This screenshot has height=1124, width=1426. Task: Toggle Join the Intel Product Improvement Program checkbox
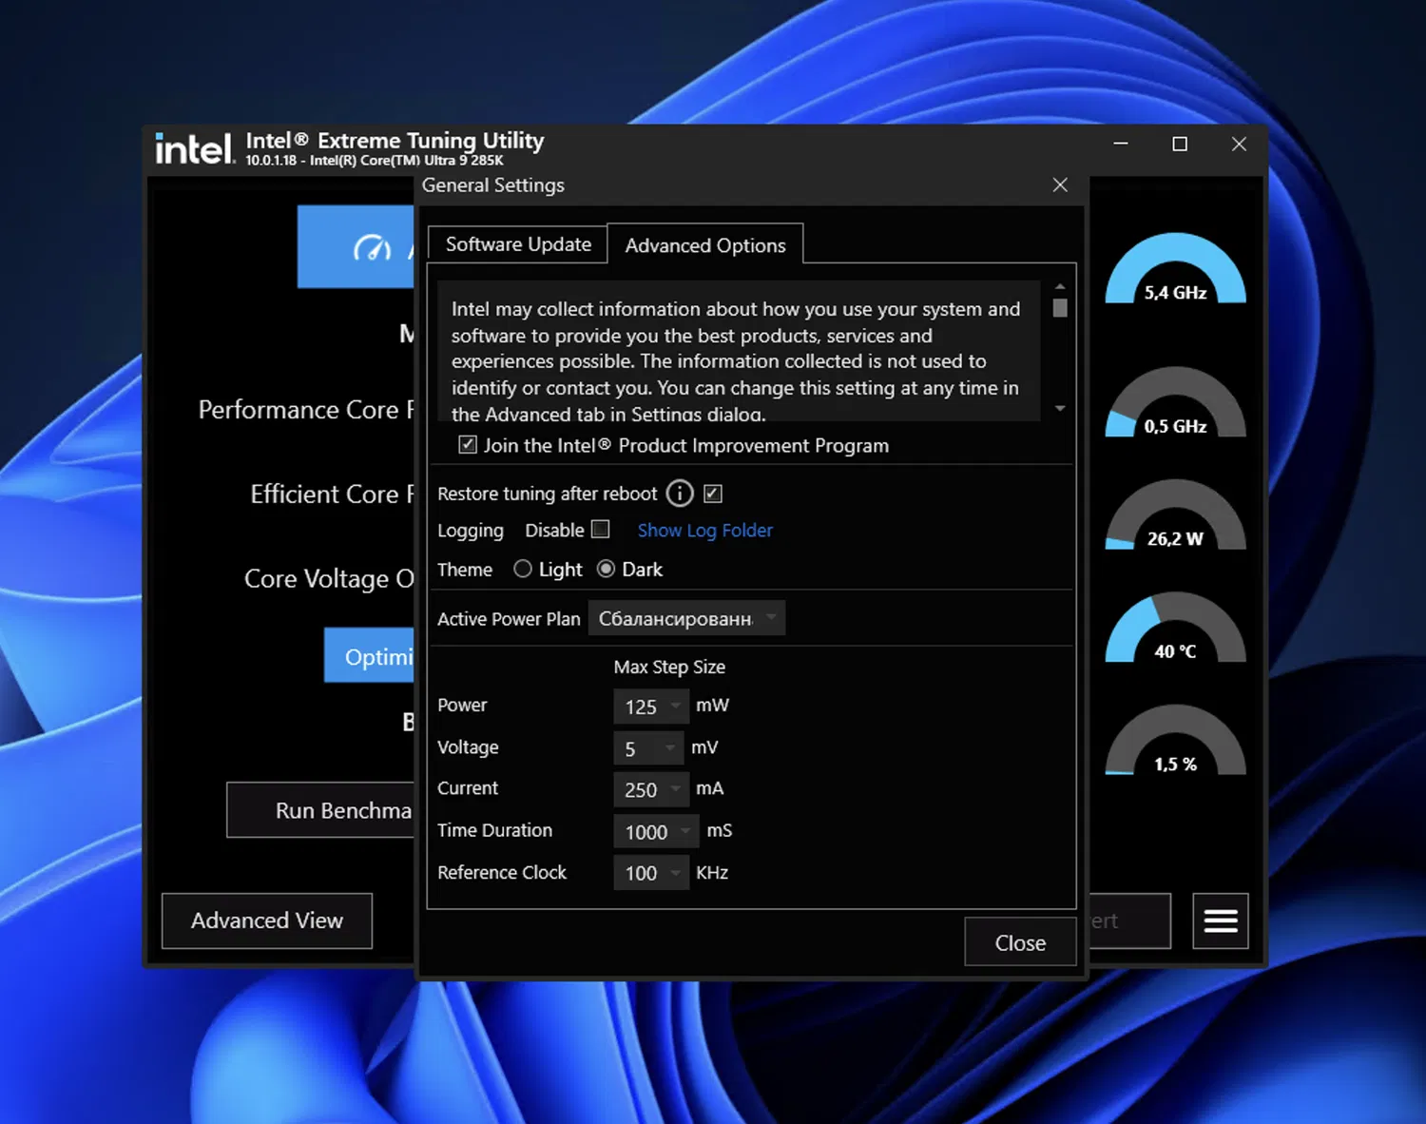point(468,445)
